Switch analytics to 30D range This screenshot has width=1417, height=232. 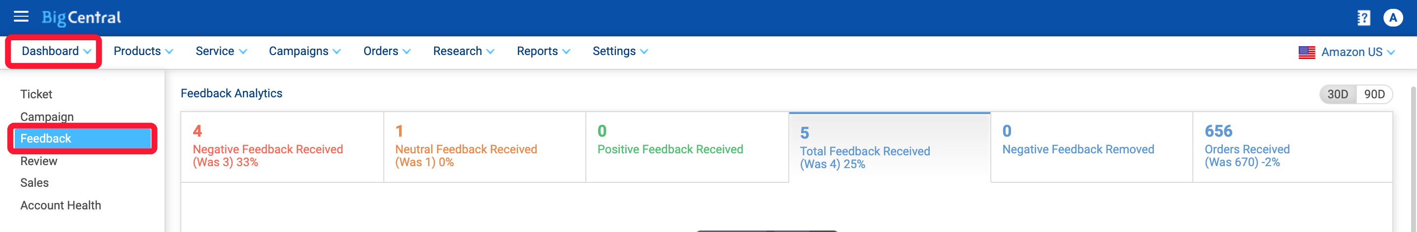click(1337, 94)
